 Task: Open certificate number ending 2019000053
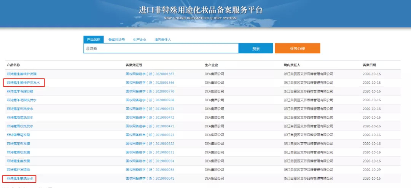click(150, 170)
